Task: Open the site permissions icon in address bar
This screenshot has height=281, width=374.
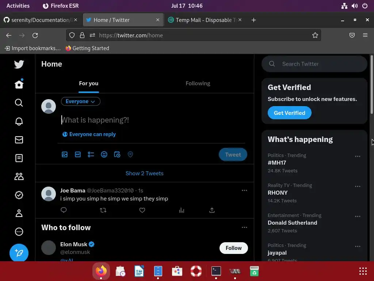Action: coord(92,35)
